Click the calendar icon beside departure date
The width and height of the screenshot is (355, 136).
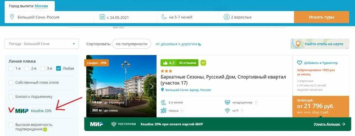102,17
